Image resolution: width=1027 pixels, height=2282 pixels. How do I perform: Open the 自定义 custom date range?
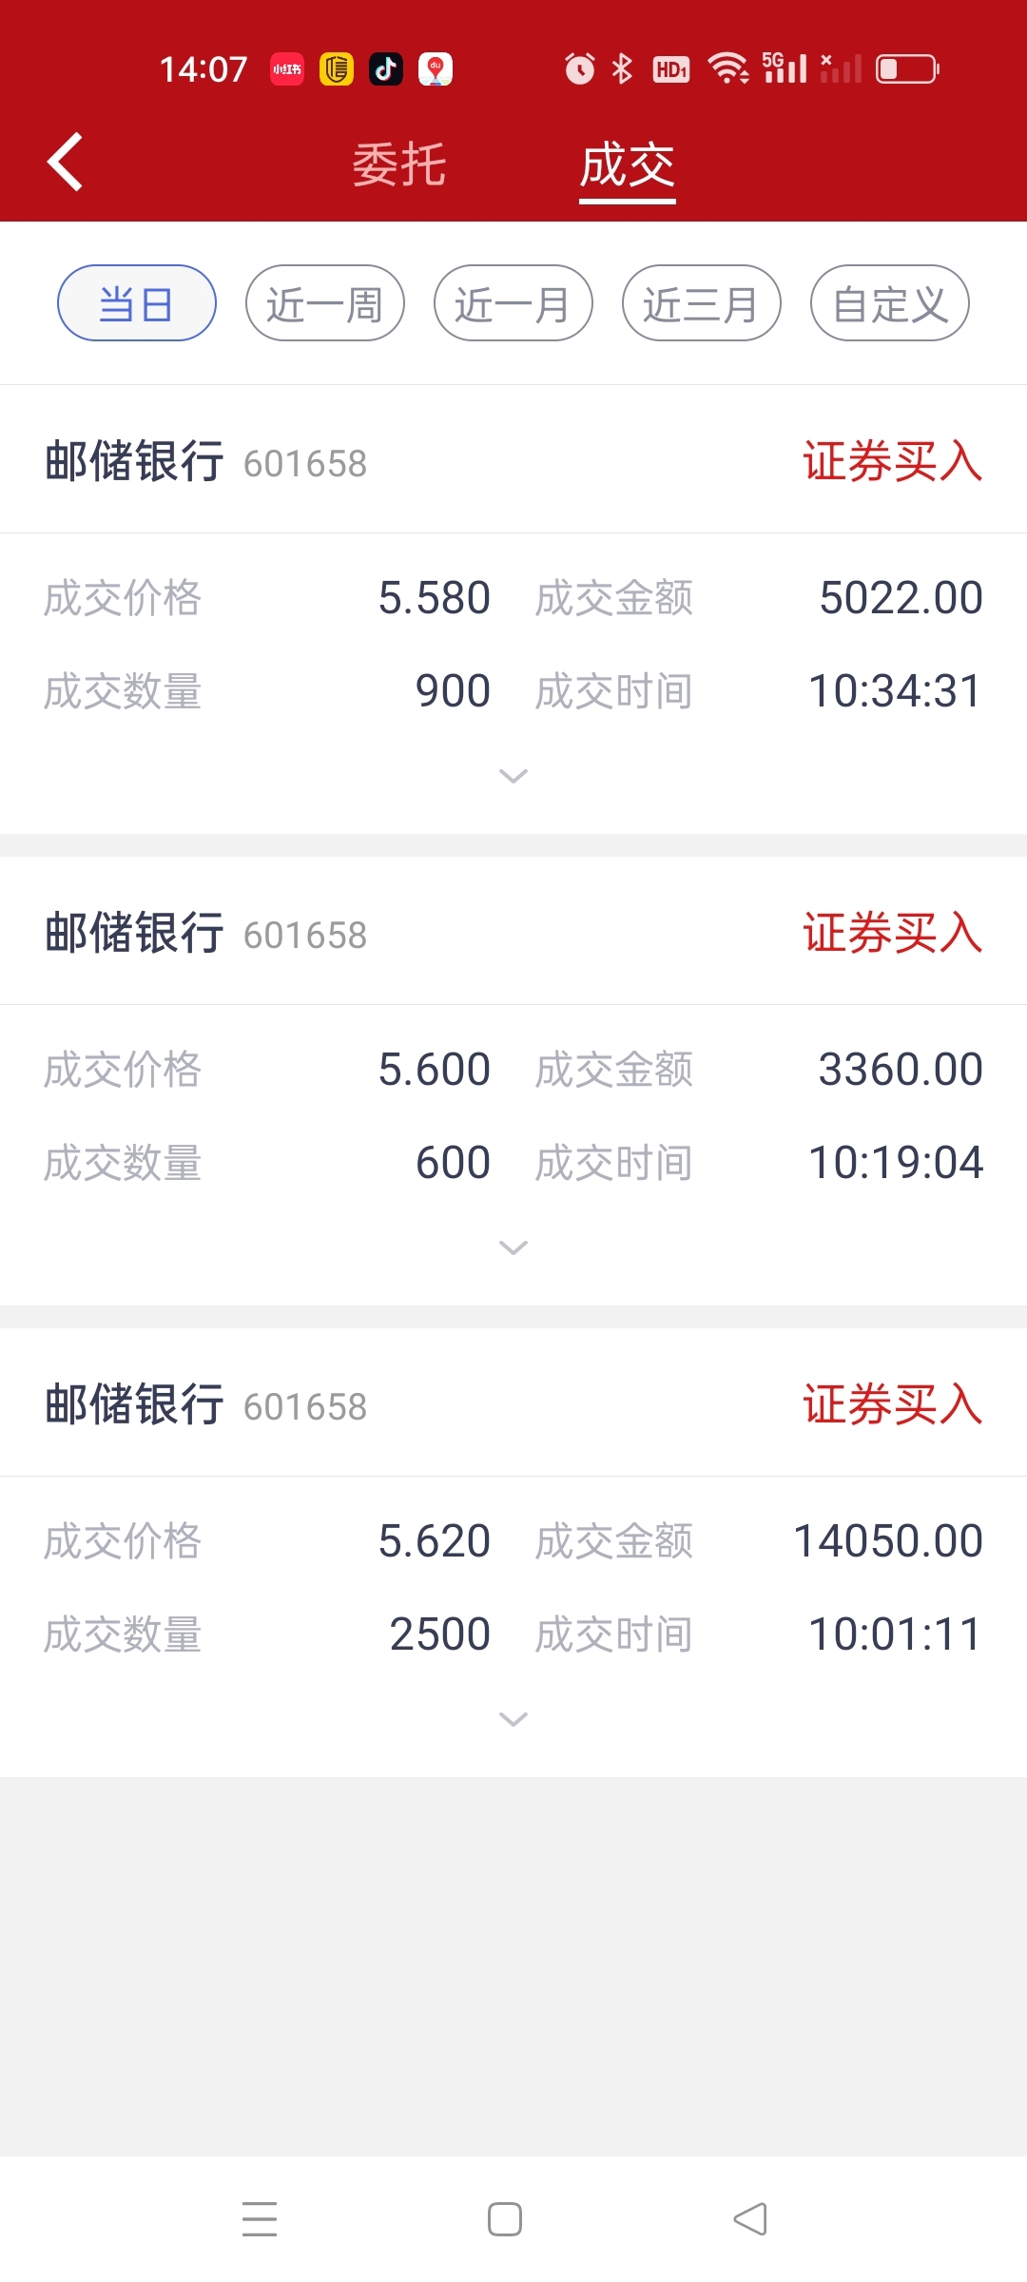point(890,303)
